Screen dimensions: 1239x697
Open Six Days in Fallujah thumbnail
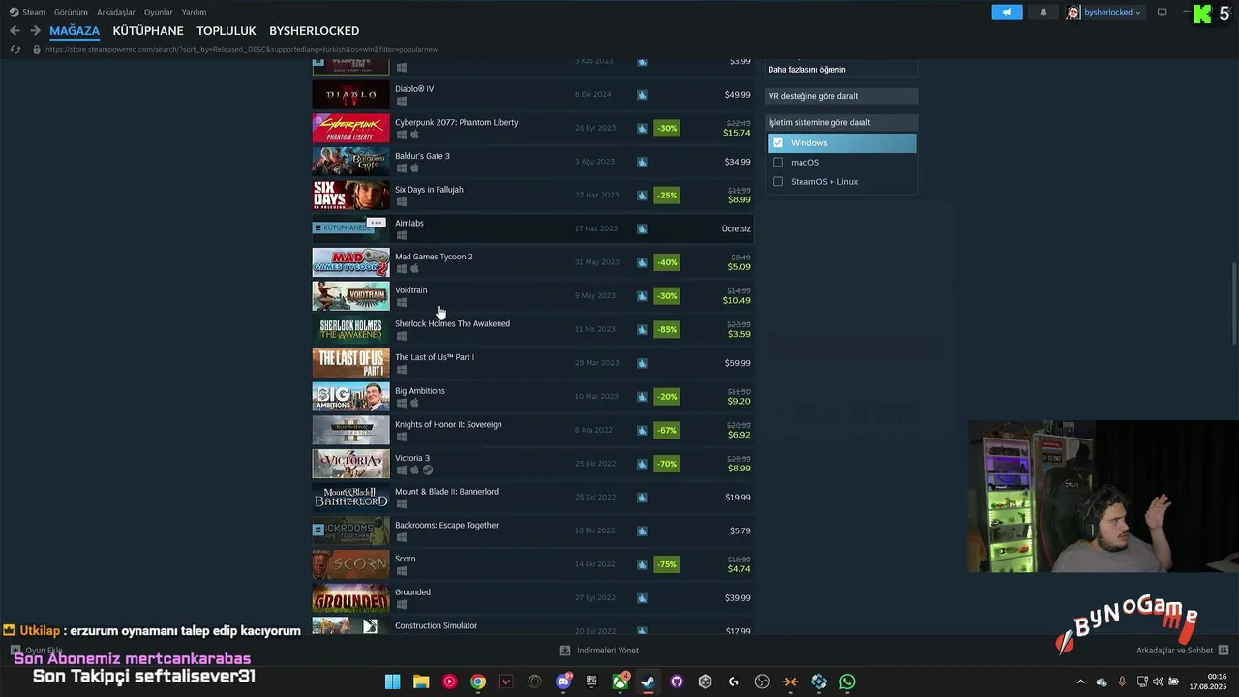tap(350, 196)
